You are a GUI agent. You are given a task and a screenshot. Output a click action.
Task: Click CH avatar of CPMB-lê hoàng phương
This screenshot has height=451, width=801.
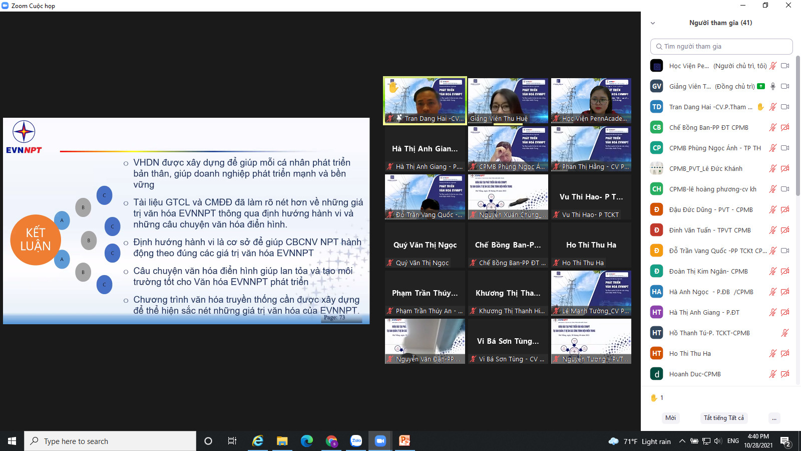[656, 189]
